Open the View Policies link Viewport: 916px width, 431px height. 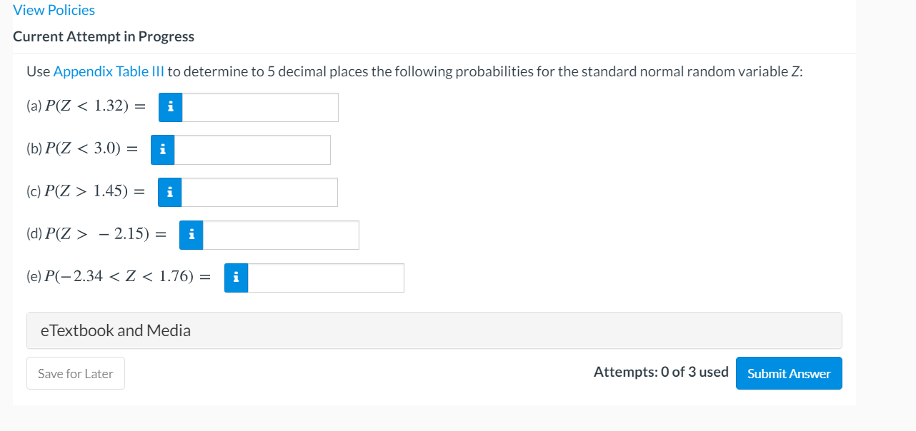(54, 10)
